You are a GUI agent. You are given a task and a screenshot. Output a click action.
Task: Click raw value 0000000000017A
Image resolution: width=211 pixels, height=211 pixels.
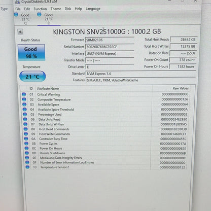(173, 144)
